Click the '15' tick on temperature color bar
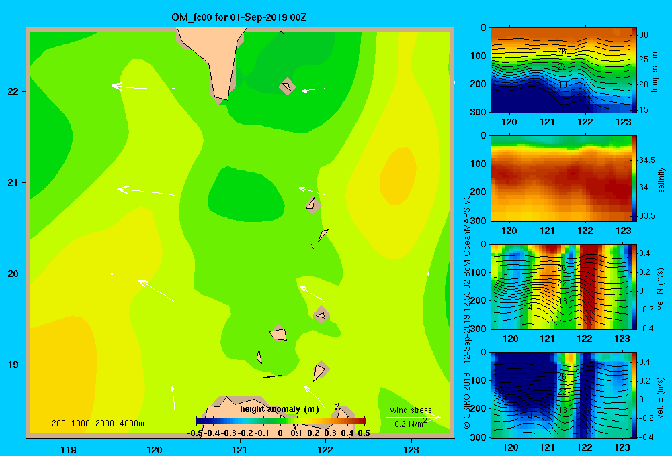This screenshot has height=456, width=672. 644,110
